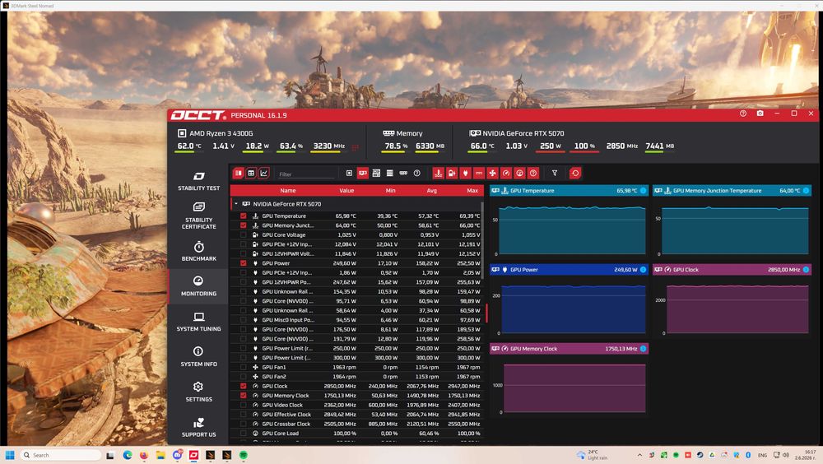Image resolution: width=823 pixels, height=464 pixels.
Task: Toggle the motherboard sensor source filter
Action: point(376,174)
